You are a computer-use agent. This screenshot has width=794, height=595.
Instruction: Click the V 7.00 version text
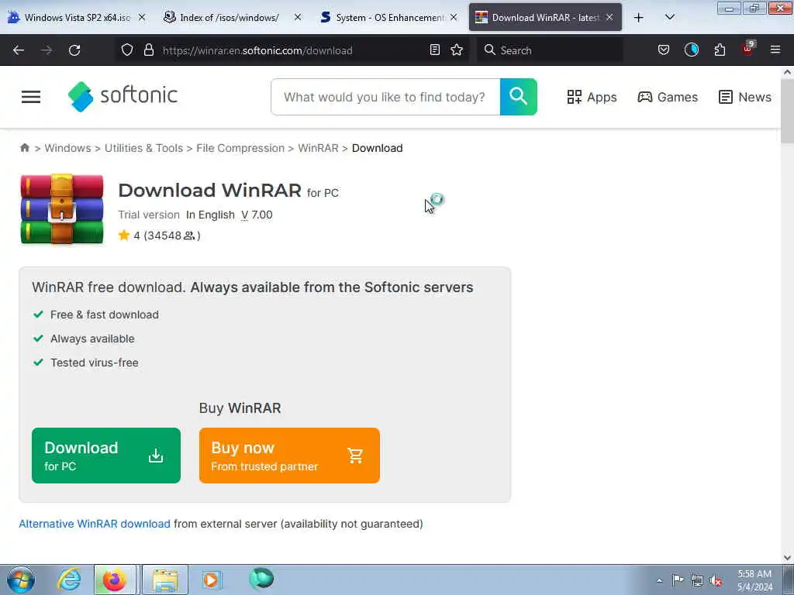[x=257, y=215]
